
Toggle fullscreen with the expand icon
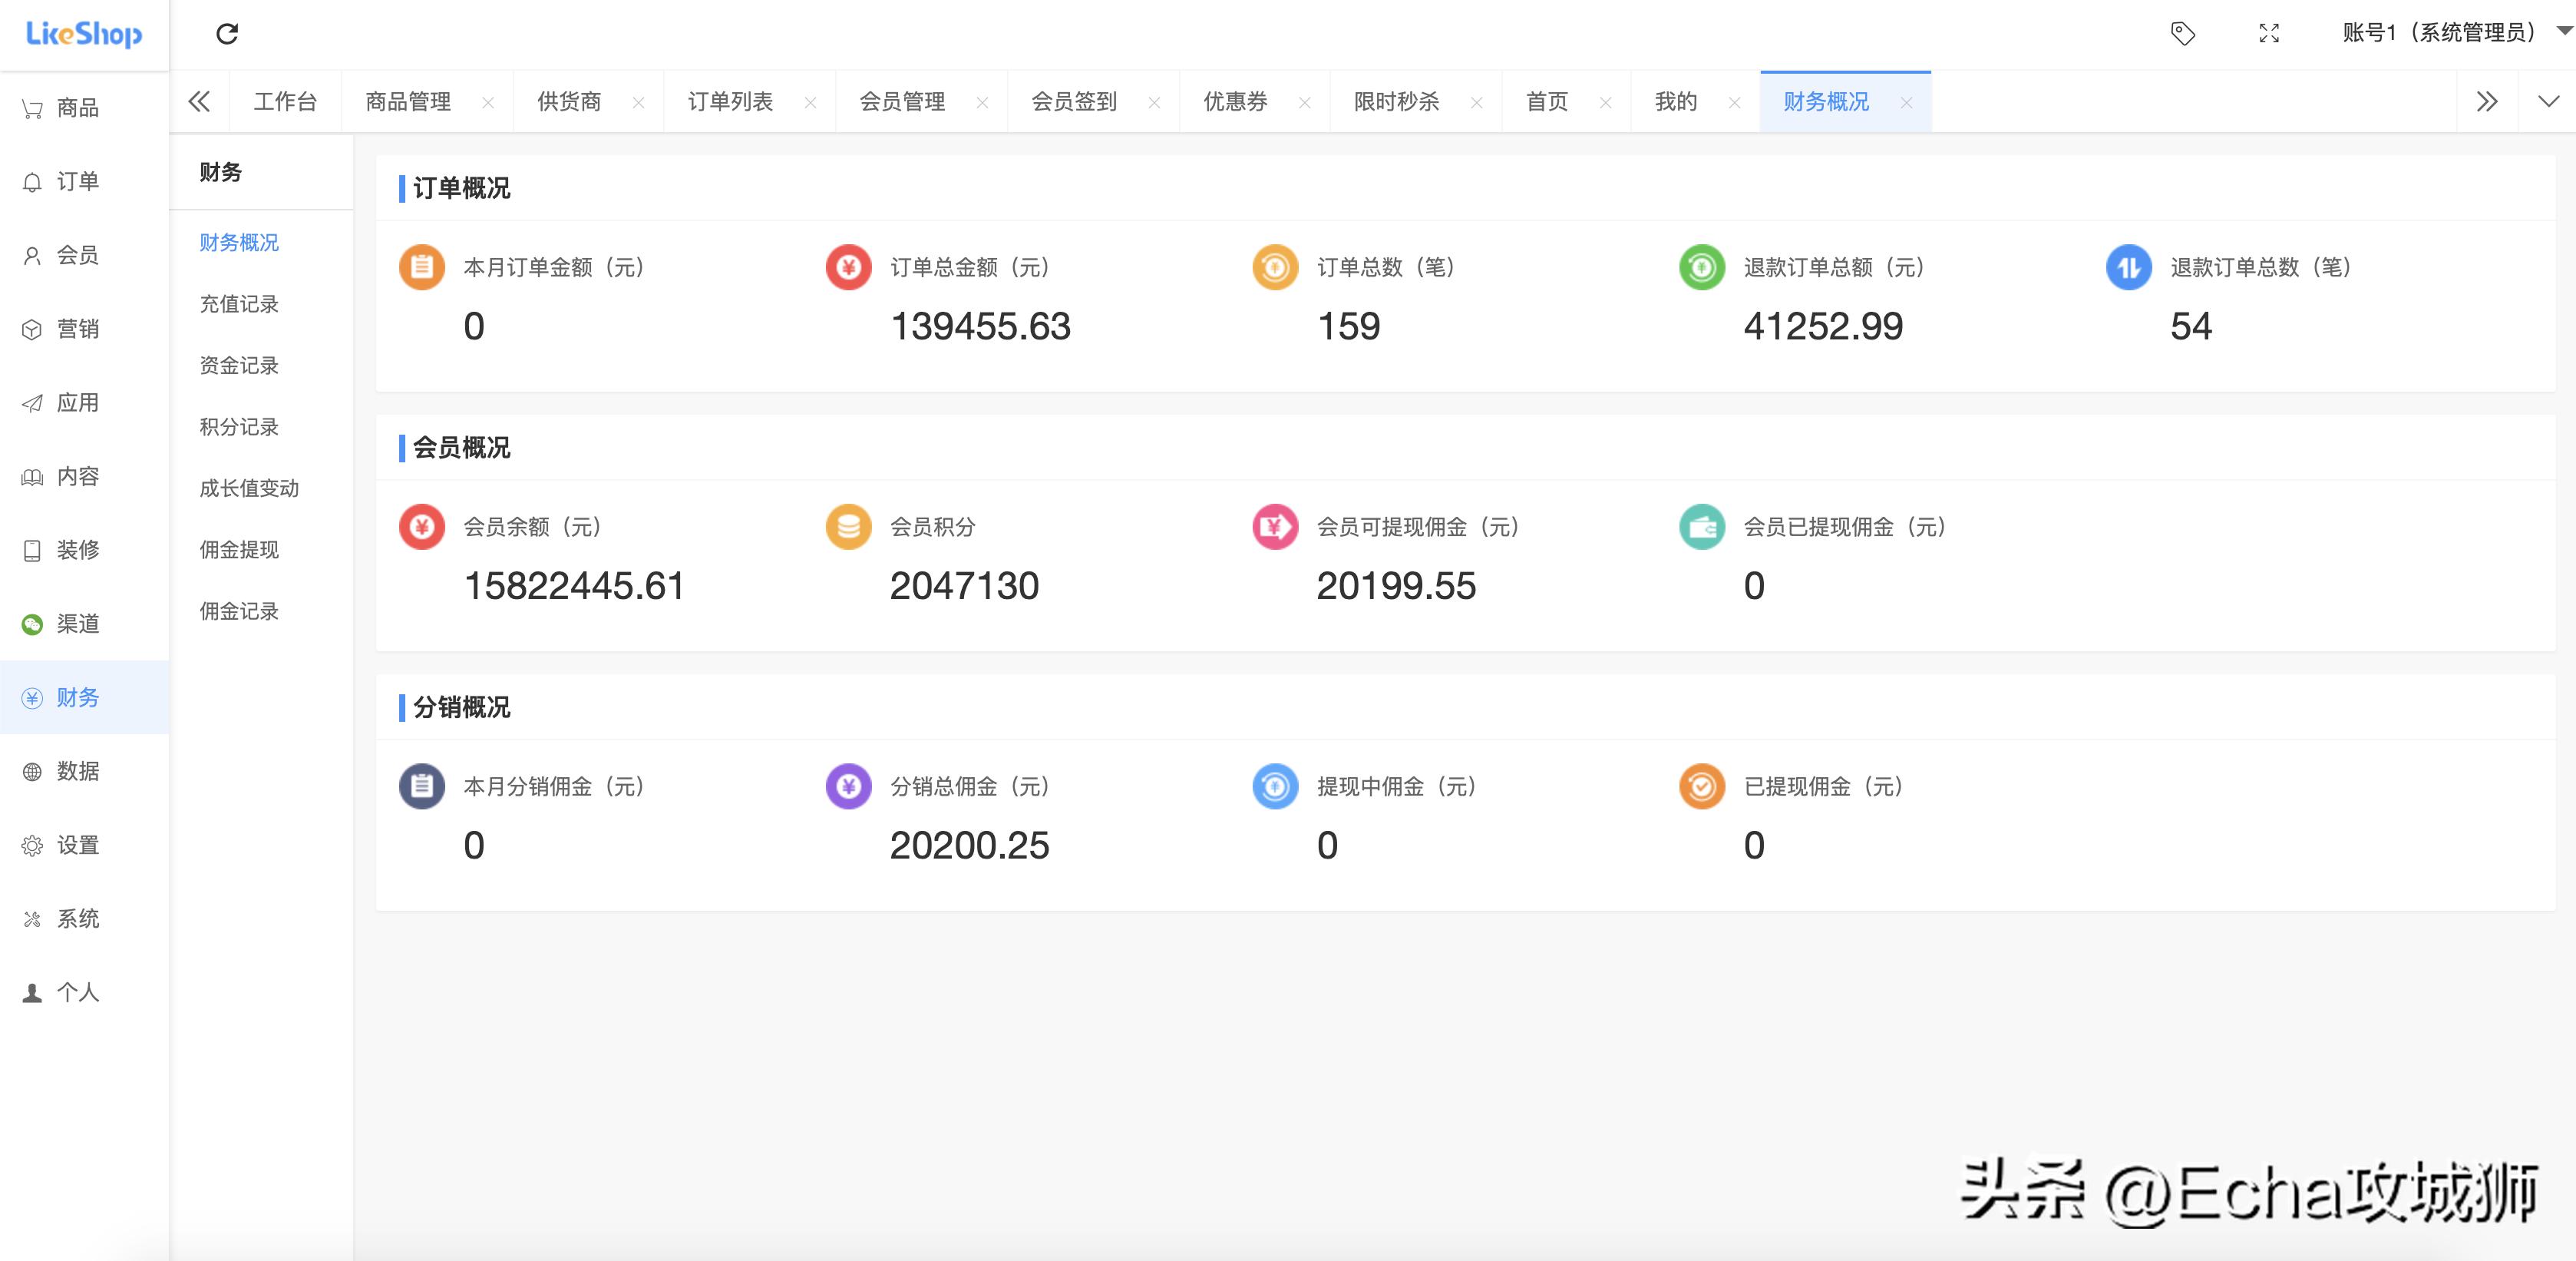(x=2270, y=34)
